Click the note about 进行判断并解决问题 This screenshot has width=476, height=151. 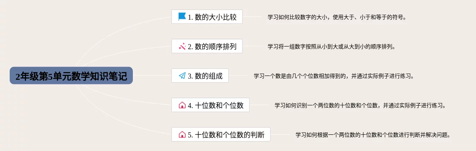point(373,135)
